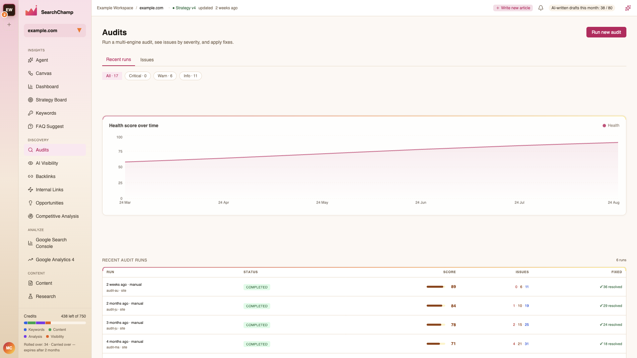This screenshot has width=637, height=358.
Task: Click the Keywords key icon
Action: [31, 113]
